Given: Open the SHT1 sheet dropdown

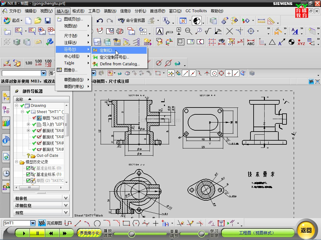Looking at the screenshot, I should pyautogui.click(x=33, y=223).
